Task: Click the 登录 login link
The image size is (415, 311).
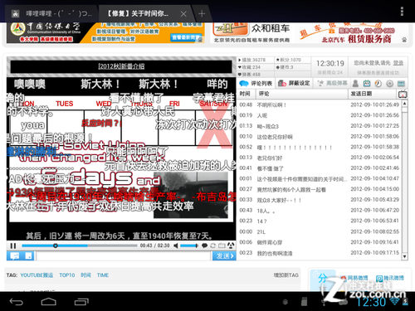Action: pyautogui.click(x=398, y=63)
